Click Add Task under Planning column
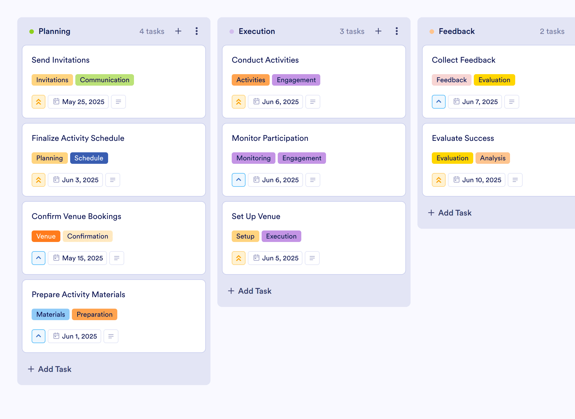The width and height of the screenshot is (575, 419). click(50, 369)
